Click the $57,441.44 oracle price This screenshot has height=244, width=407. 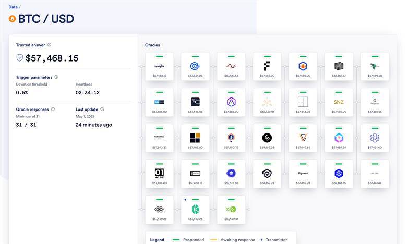(375, 183)
